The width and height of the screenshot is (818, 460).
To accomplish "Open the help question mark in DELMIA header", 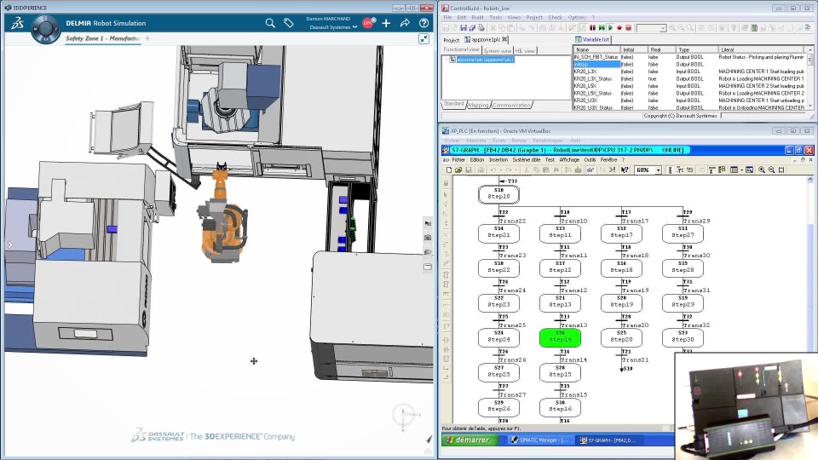I will [x=424, y=23].
